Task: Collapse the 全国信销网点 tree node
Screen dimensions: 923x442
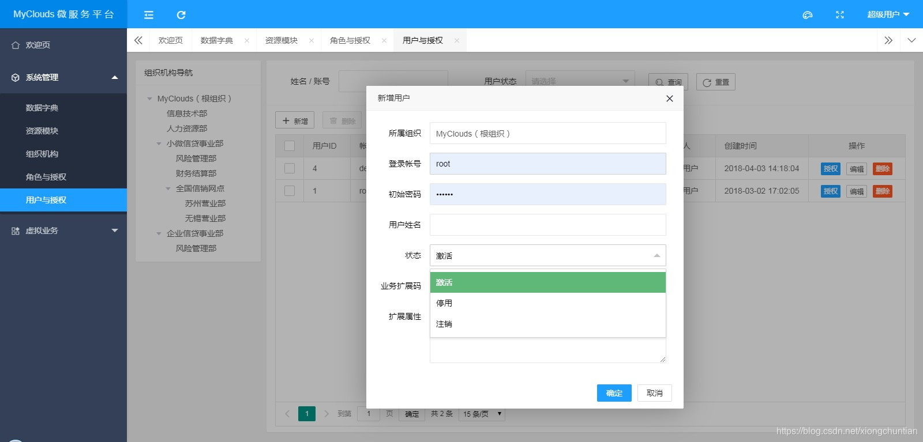Action: [168, 188]
